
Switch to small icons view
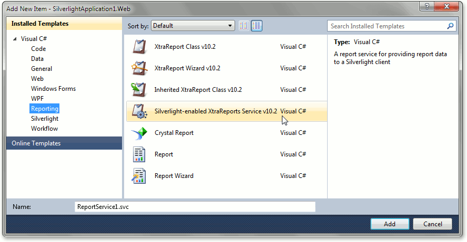[244, 26]
